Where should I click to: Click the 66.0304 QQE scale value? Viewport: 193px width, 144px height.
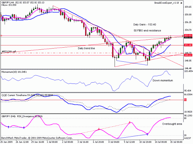pos(188,95)
